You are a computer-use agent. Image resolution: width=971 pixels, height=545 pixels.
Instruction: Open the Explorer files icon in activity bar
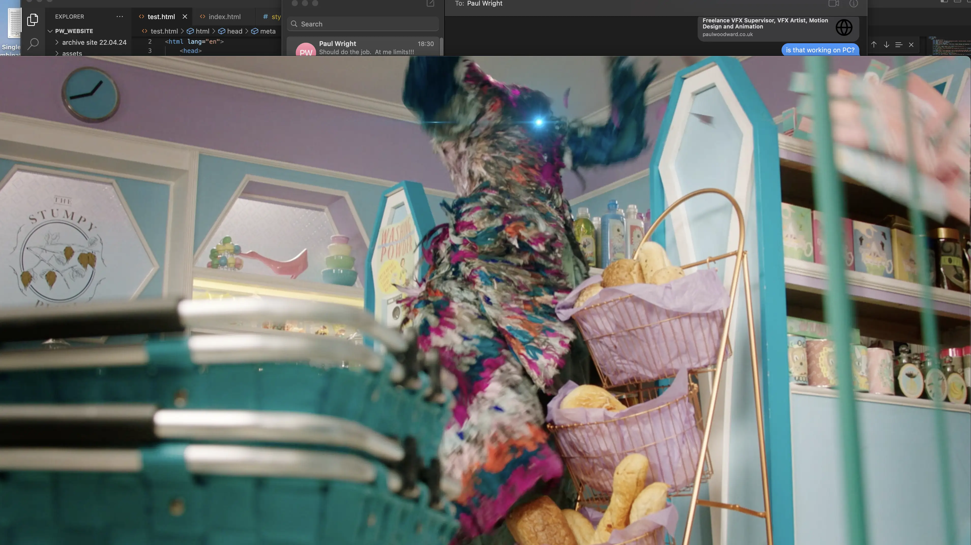[33, 20]
